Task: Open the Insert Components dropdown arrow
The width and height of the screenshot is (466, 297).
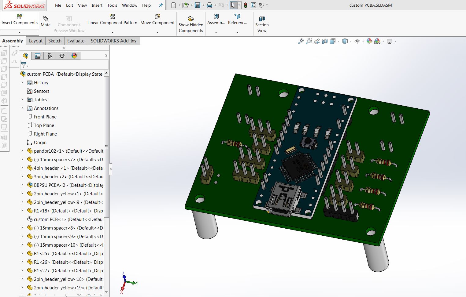Action: pos(19,32)
